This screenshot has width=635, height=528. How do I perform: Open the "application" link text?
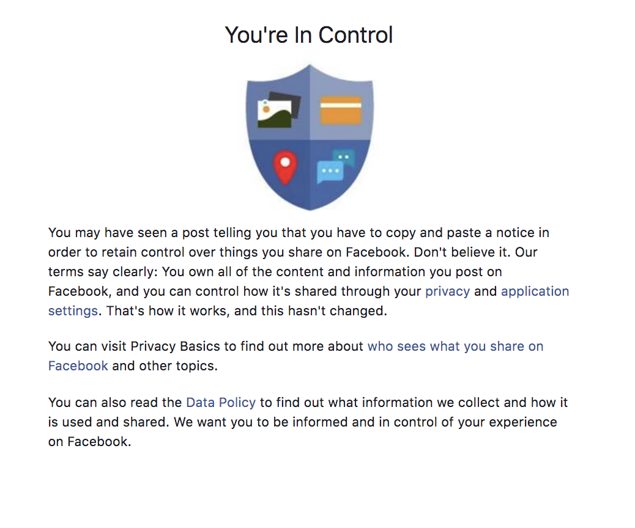(535, 291)
